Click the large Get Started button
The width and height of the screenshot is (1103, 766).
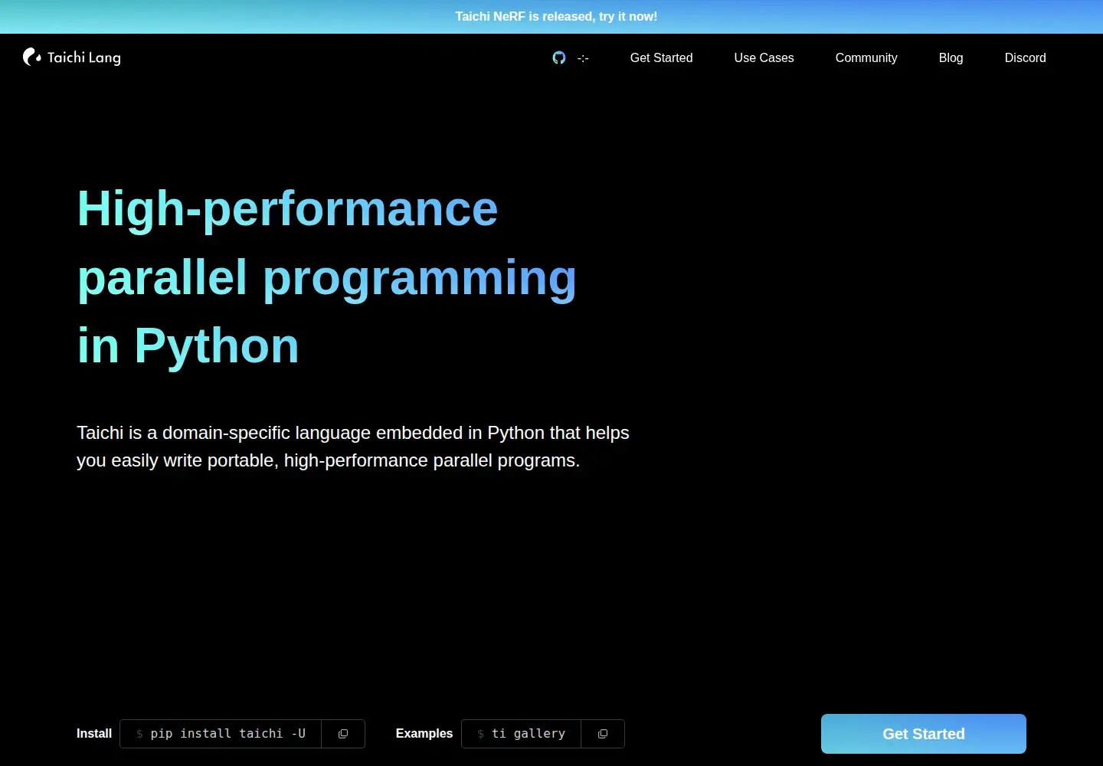[x=924, y=734]
